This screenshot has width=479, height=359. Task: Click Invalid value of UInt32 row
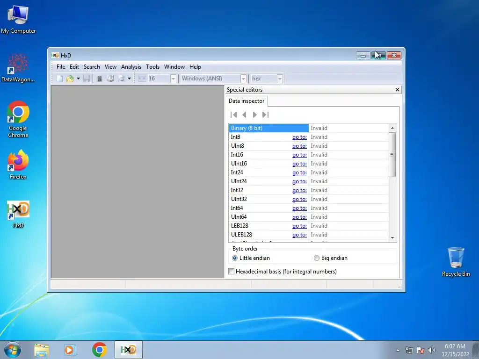319,199
